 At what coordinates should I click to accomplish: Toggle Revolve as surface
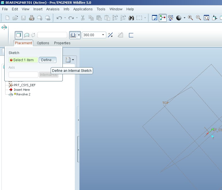click(x=27, y=35)
